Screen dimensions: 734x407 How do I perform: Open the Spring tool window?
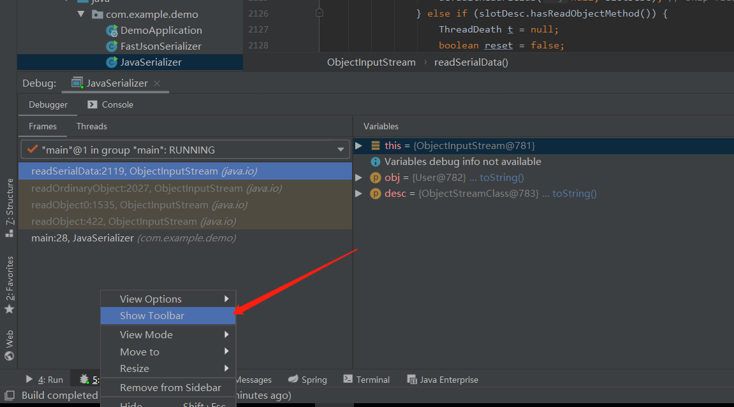tap(307, 380)
